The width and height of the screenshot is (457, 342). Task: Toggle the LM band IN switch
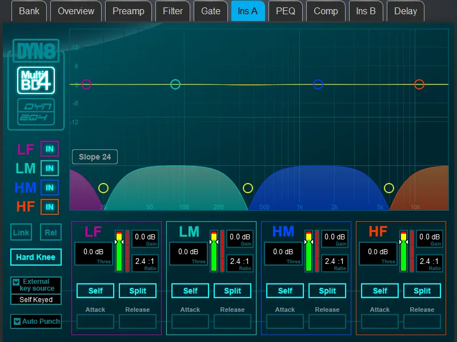[x=50, y=168]
